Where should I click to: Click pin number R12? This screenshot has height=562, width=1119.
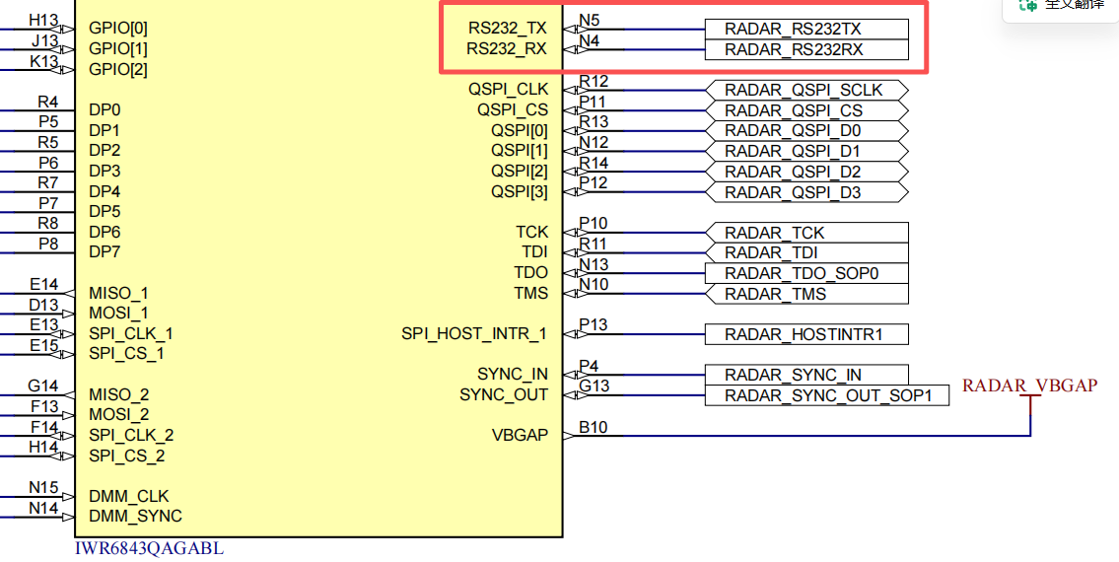[x=594, y=82]
